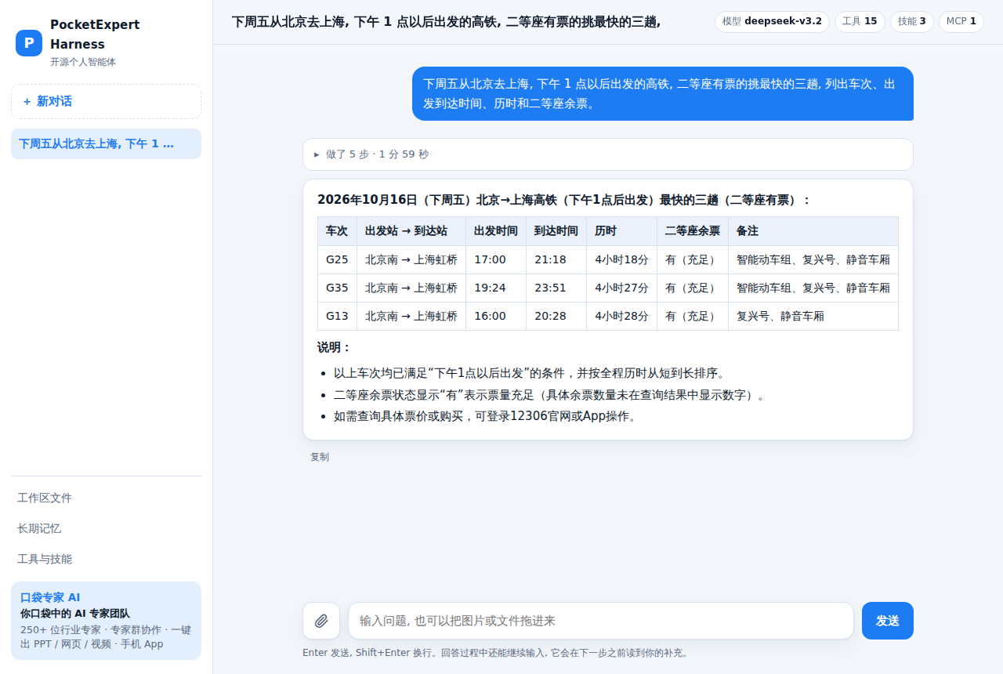The height and width of the screenshot is (674, 1003).
Task: Open the 工具 15 chip
Action: tap(860, 21)
